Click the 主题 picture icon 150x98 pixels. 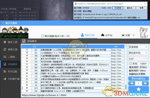[x=123, y=35]
